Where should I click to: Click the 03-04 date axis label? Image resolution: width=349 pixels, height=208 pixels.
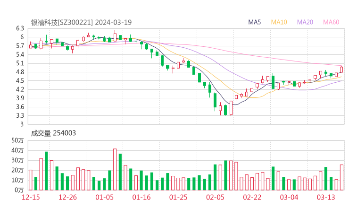[x=289, y=197]
